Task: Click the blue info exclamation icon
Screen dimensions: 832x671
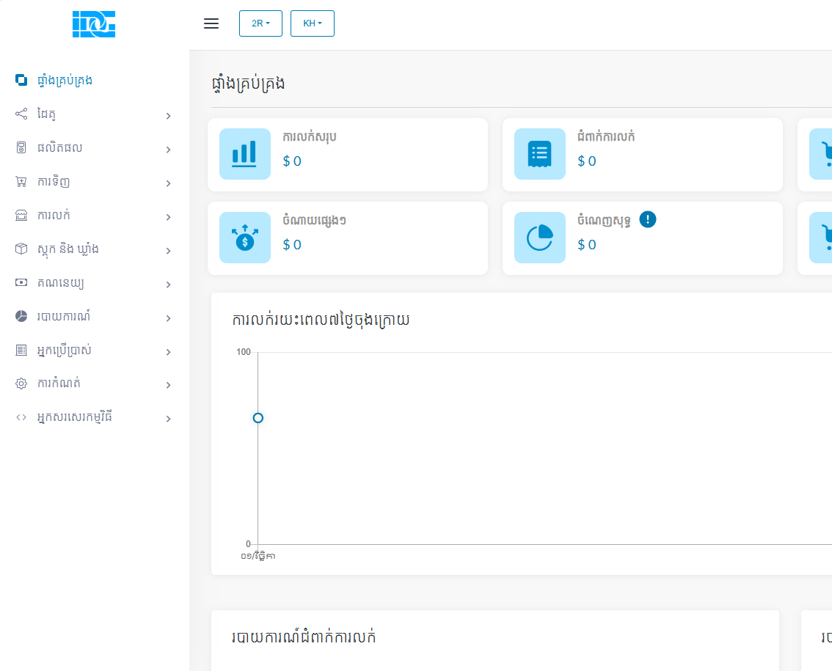Action: (x=647, y=219)
